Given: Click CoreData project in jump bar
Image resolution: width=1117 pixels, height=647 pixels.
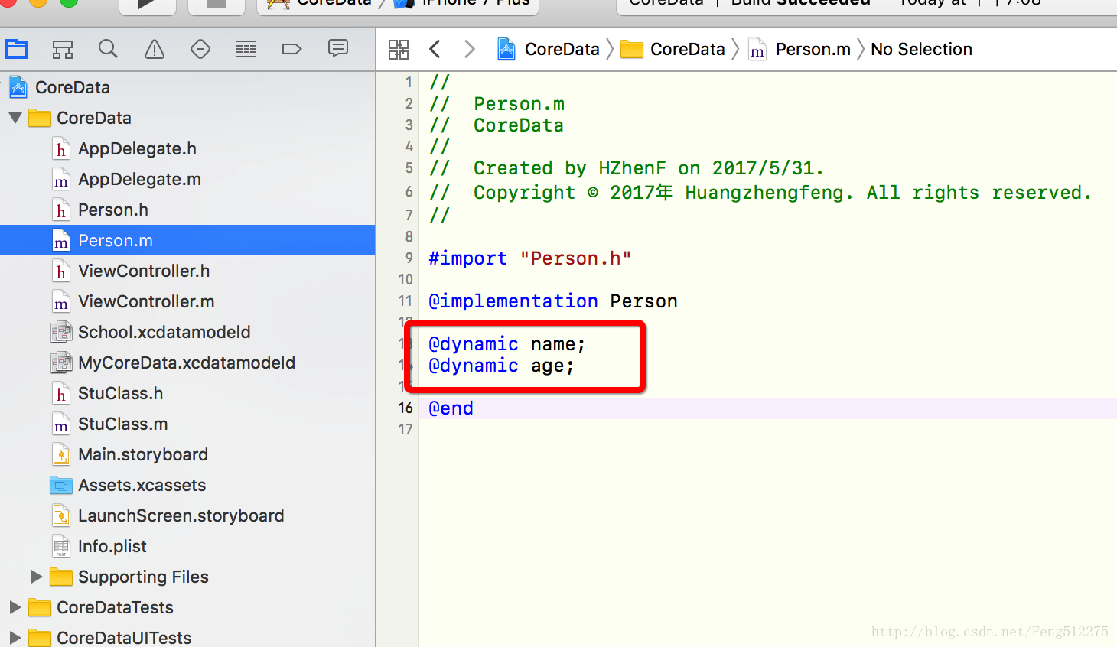Looking at the screenshot, I should [x=549, y=50].
